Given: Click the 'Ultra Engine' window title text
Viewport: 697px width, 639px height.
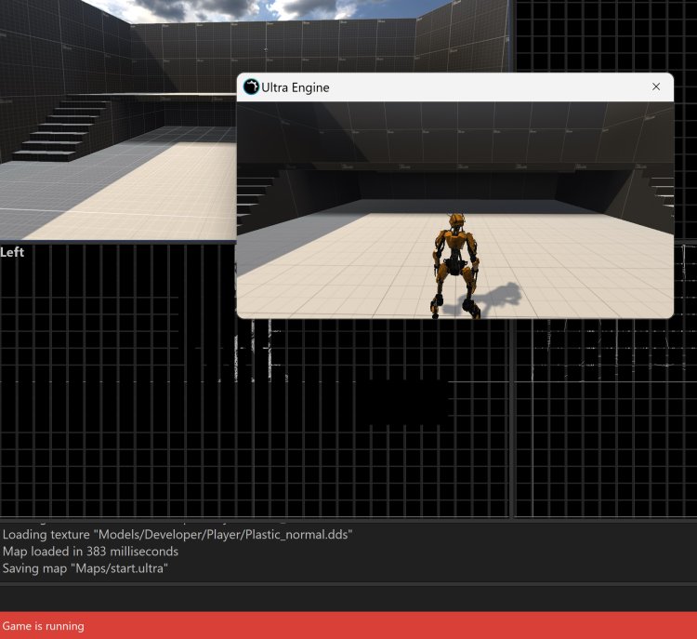Looking at the screenshot, I should 296,87.
